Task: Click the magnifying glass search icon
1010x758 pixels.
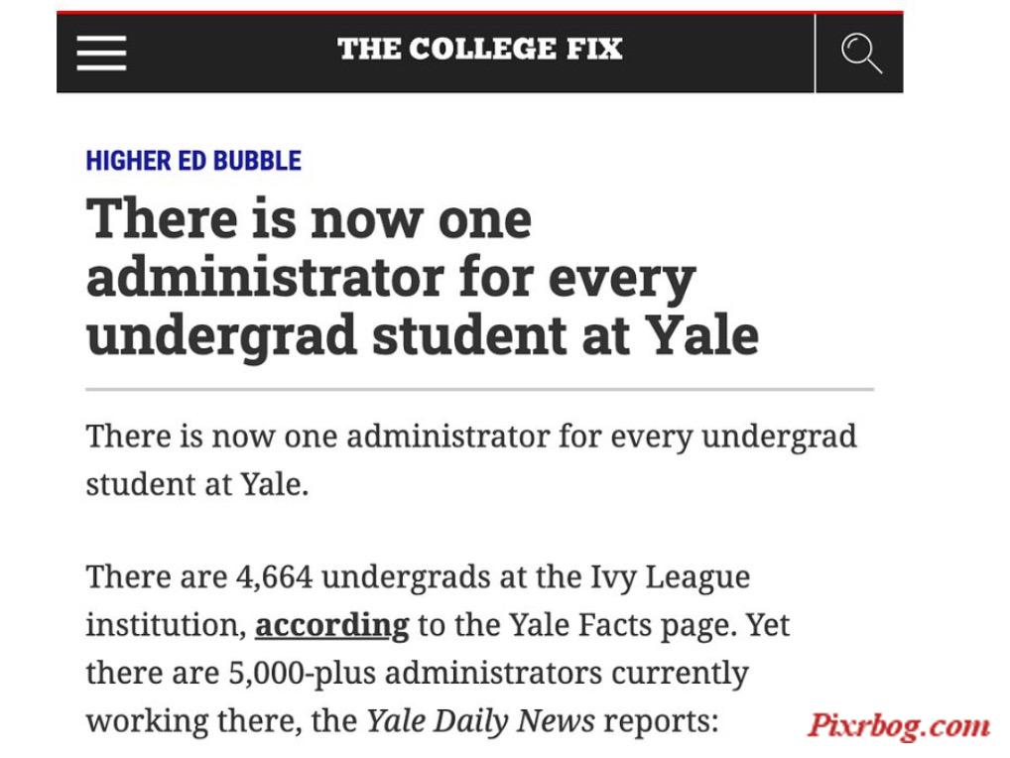Action: click(x=860, y=54)
